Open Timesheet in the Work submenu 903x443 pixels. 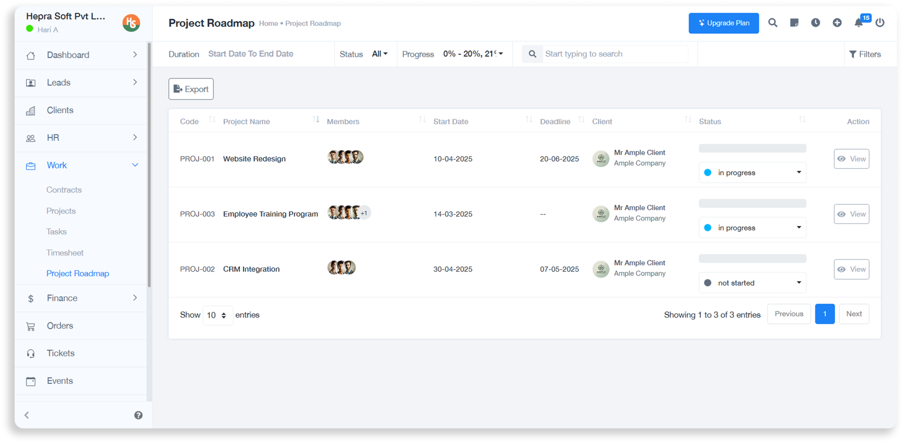point(65,253)
